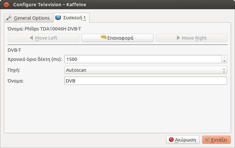Viewport: 235px width, 148px height.
Task: Decrease tuner timeout with the down arrow
Action: pos(224,61)
